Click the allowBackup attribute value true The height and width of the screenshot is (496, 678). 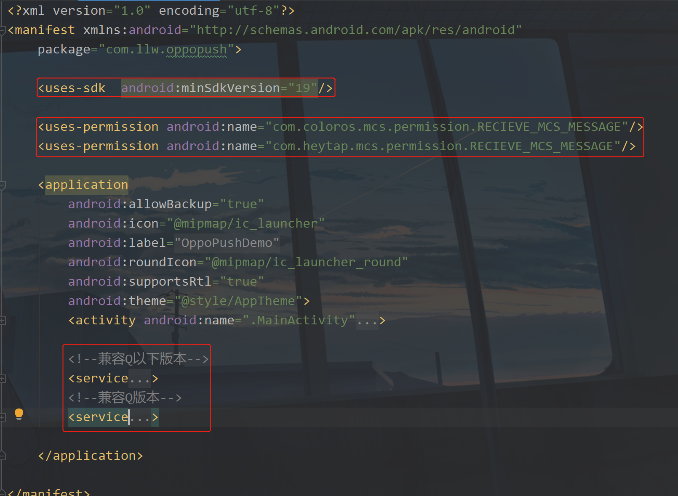[x=242, y=204]
